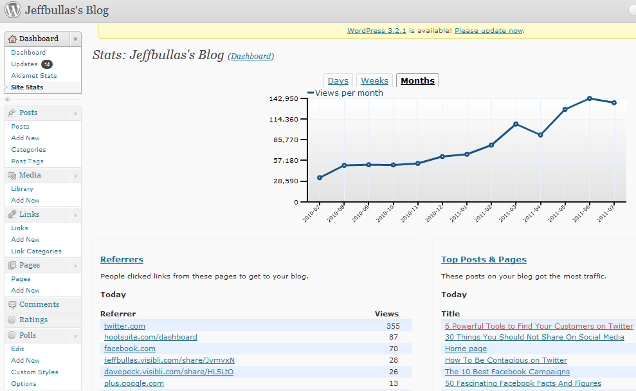Open Akismet Stats menu item
The width and height of the screenshot is (636, 391).
tap(34, 75)
